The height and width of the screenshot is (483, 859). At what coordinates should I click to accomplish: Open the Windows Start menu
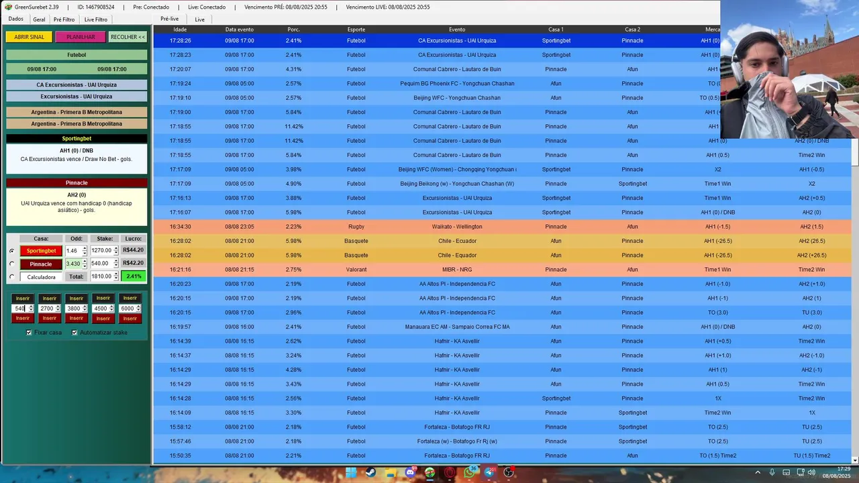point(351,472)
